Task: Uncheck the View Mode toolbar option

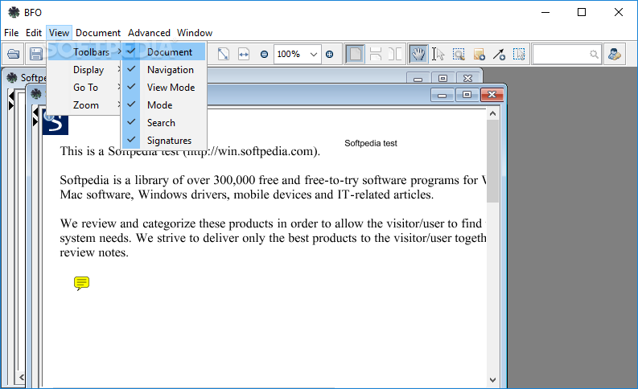Action: pyautogui.click(x=164, y=88)
